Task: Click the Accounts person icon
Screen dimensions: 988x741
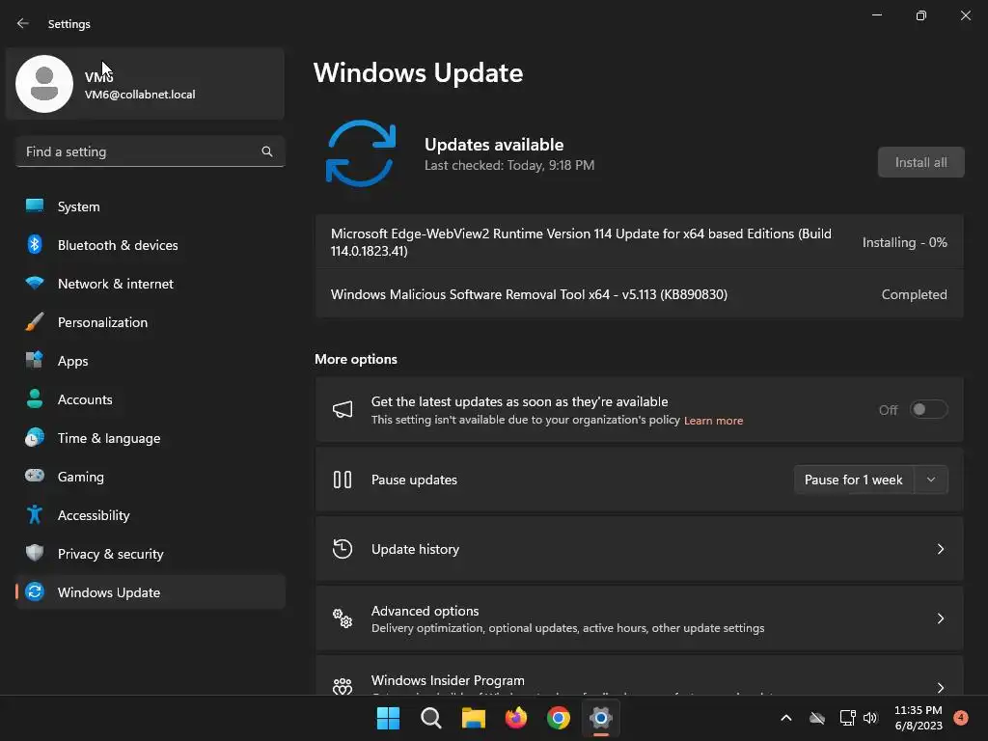Action: point(35,398)
